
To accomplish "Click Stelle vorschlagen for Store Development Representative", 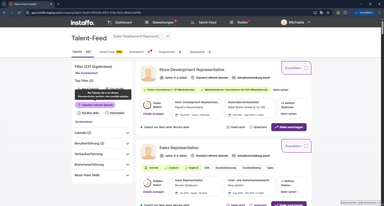I will tap(289, 127).
